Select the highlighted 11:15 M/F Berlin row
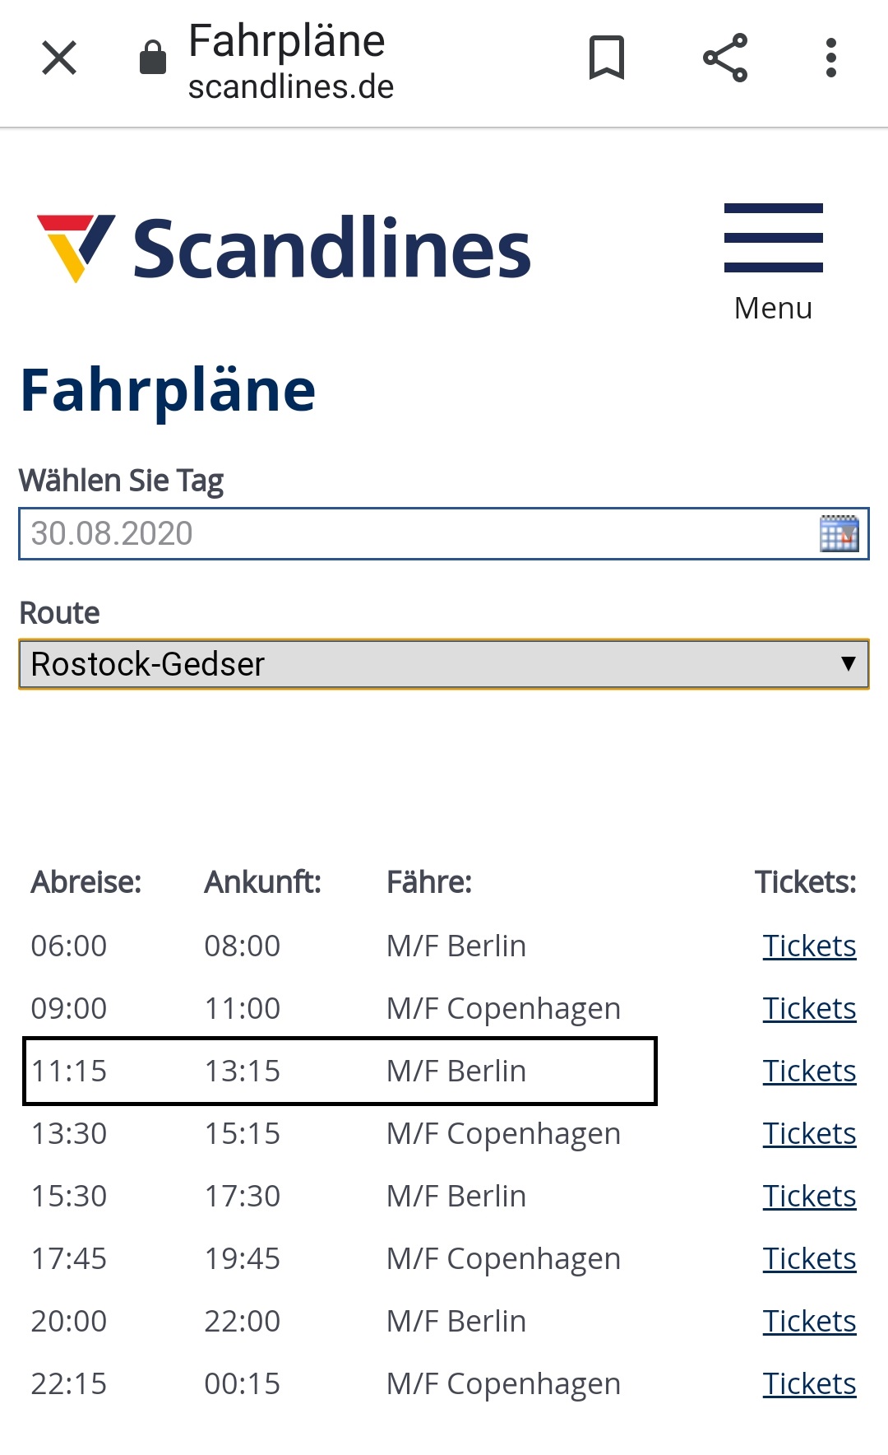Screen dimensions: 888x1455 pos(340,1071)
